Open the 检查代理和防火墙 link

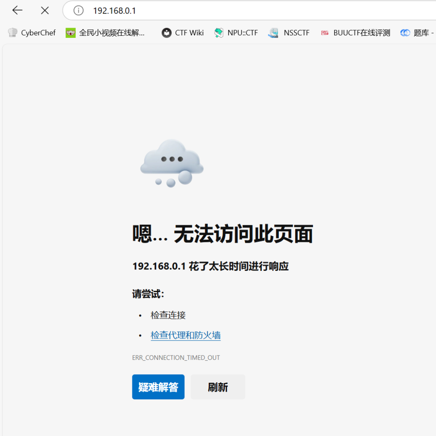pyautogui.click(x=186, y=336)
